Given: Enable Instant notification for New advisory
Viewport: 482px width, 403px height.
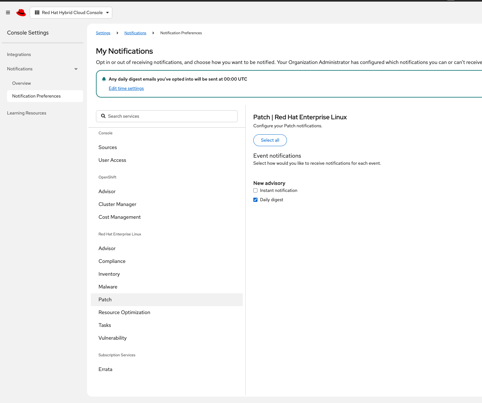Looking at the screenshot, I should tap(255, 191).
